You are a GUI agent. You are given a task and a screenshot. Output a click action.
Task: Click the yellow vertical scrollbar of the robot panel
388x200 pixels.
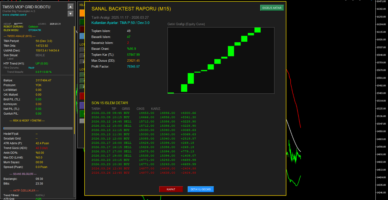74,81
